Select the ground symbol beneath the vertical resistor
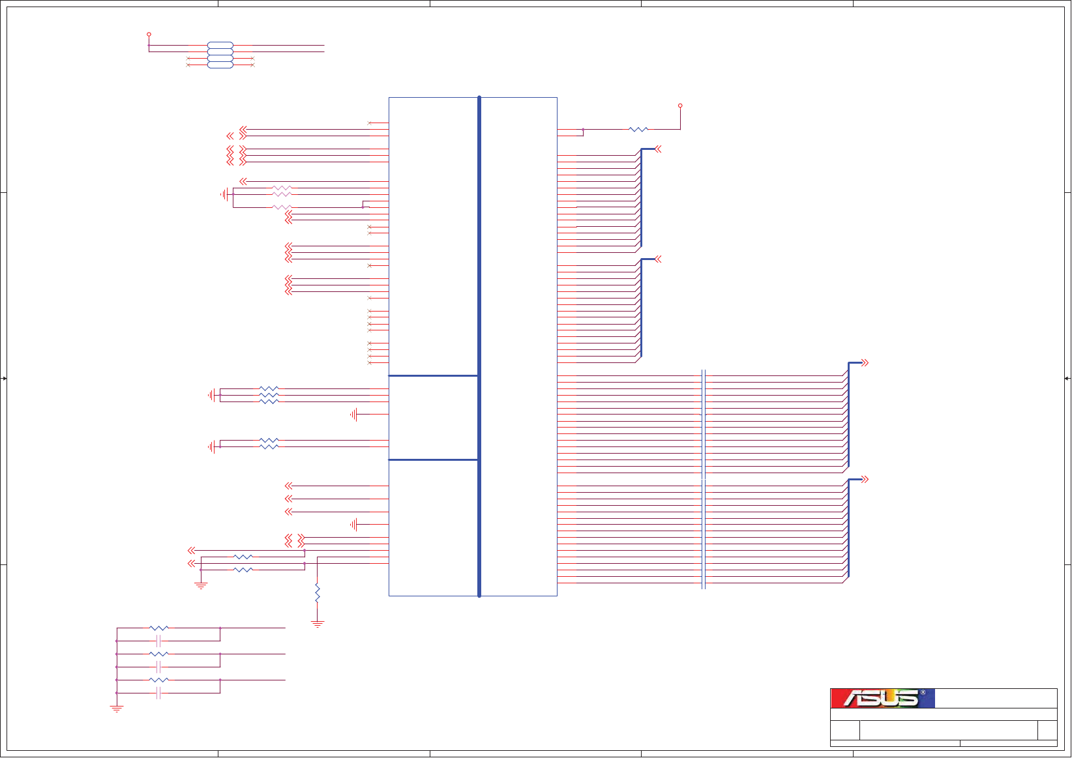The height and width of the screenshot is (758, 1072). (318, 624)
